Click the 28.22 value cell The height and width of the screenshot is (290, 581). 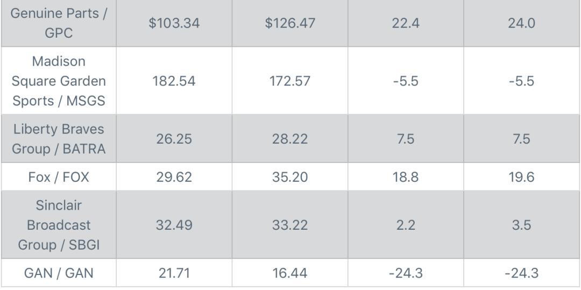click(x=290, y=138)
